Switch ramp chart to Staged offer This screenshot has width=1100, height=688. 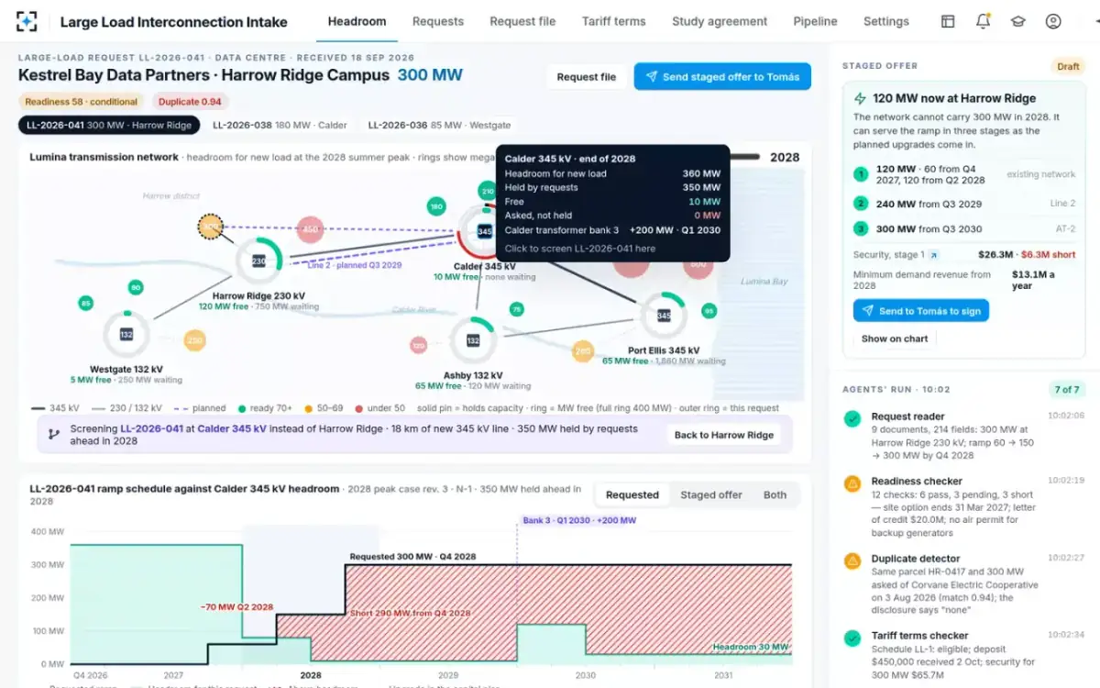tap(710, 494)
